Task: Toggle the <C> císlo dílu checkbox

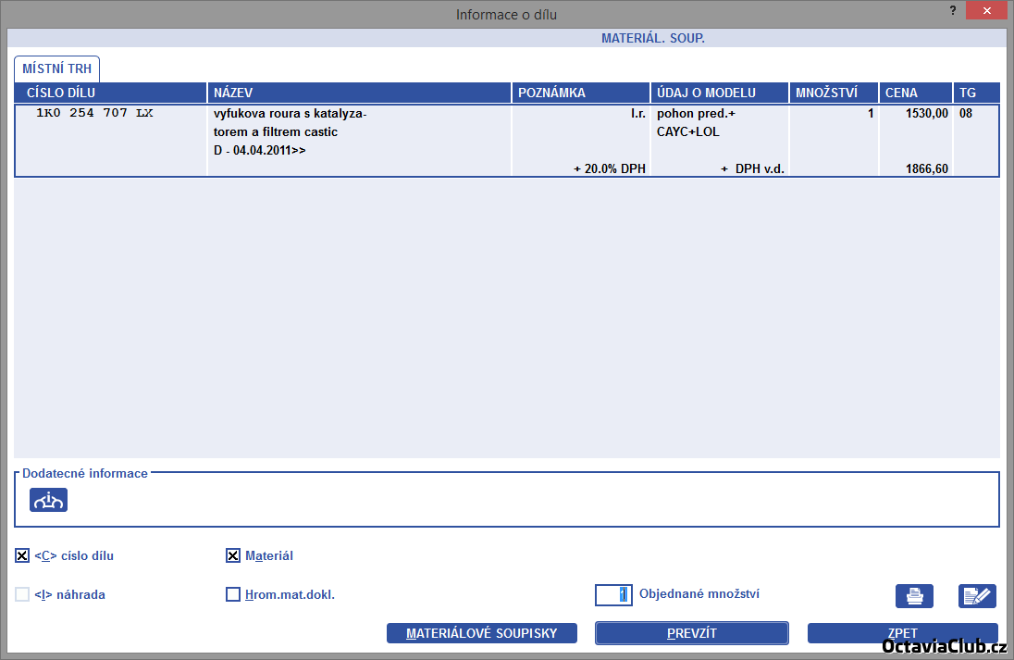Action: point(22,556)
